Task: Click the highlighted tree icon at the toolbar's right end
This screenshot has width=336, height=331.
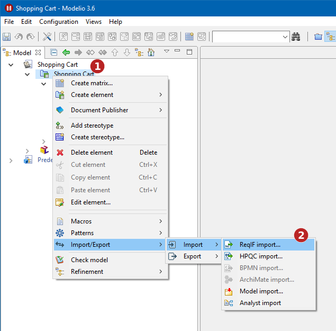Action: (330, 37)
